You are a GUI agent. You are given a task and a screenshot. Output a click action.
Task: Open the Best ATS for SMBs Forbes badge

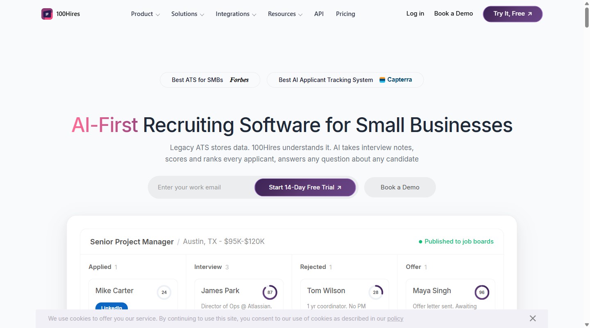point(210,80)
